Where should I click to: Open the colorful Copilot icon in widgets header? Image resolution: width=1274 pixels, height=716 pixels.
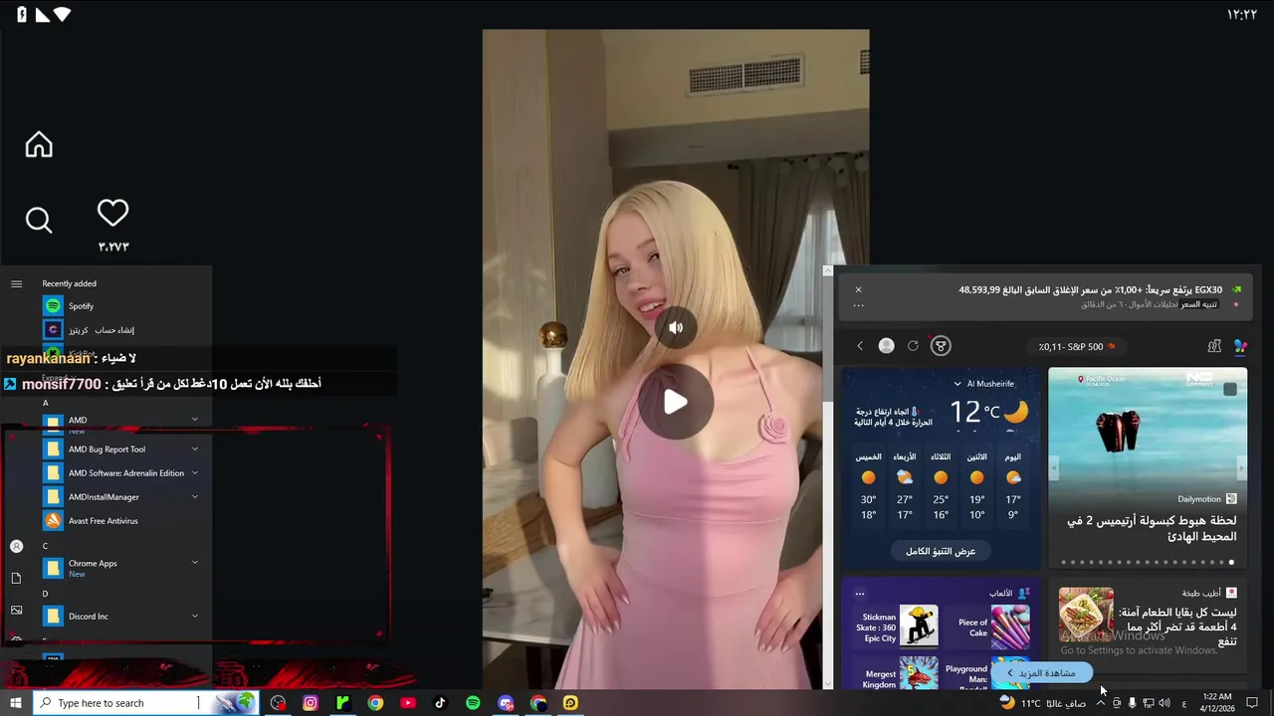click(x=1240, y=346)
